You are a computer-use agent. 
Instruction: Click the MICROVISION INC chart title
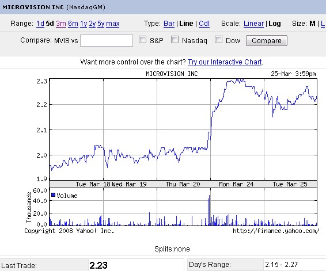point(172,74)
